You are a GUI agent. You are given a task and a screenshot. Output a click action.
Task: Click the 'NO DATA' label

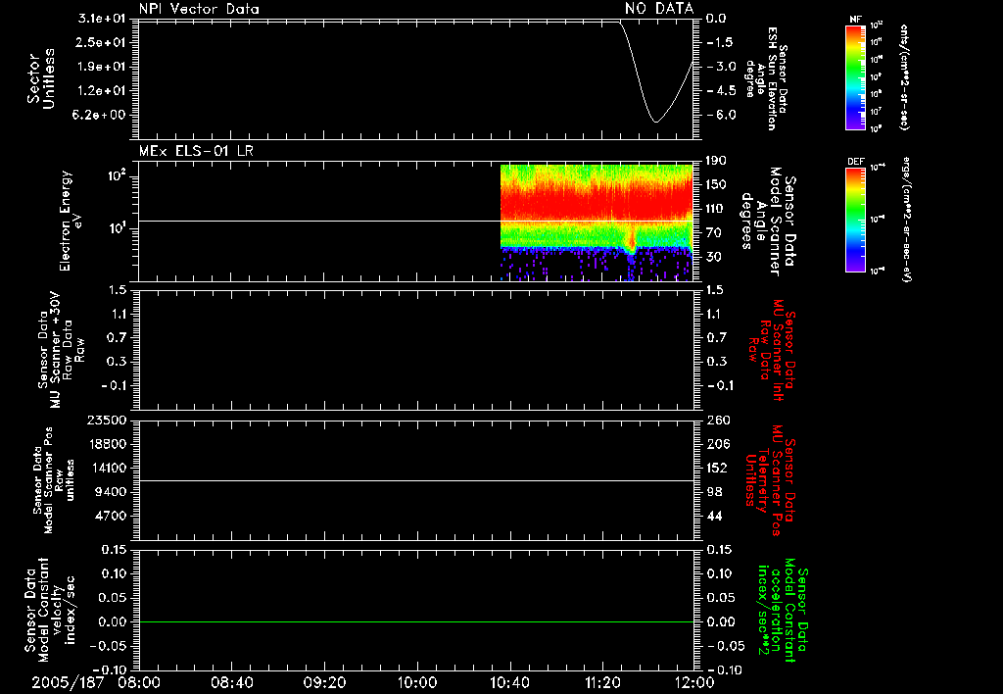coord(659,8)
